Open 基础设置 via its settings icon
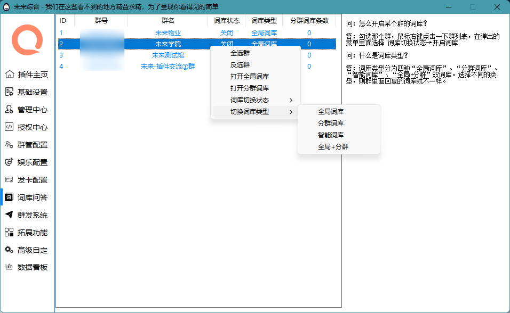The width and height of the screenshot is (510, 313). click(9, 92)
